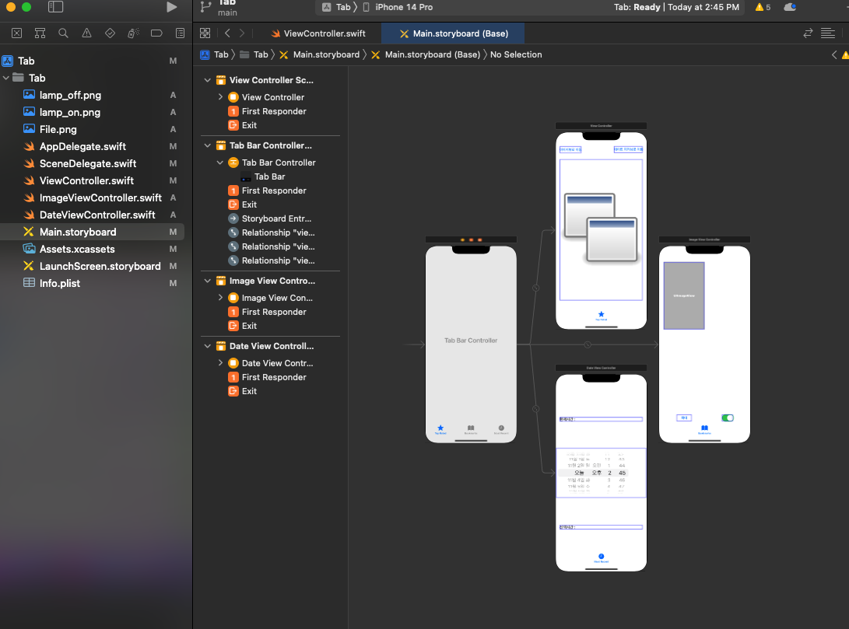Viewport: 849px width, 629px height.
Task: Collapse the View Controller Scene section
Action: coord(207,80)
